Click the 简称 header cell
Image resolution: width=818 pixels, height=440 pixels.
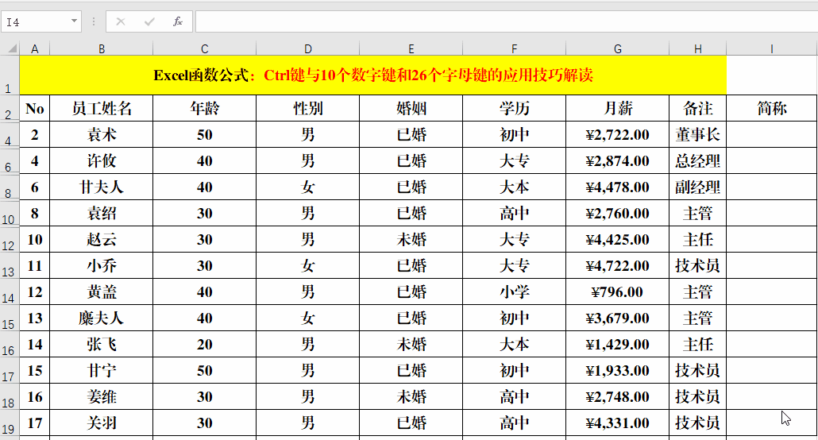[772, 108]
